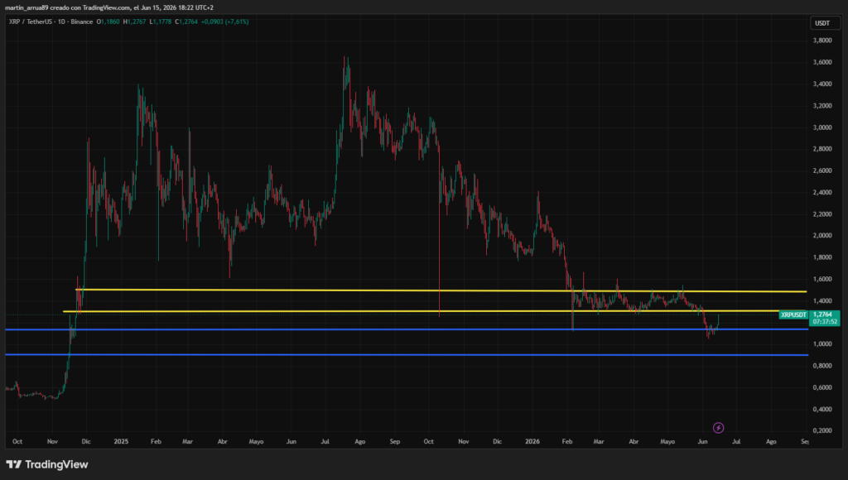Select the upper blue horizontal line
This screenshot has height=480, width=848.
click(x=407, y=329)
